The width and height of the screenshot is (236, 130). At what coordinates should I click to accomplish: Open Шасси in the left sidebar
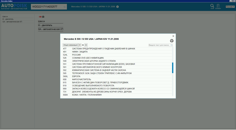click(x=5, y=17)
